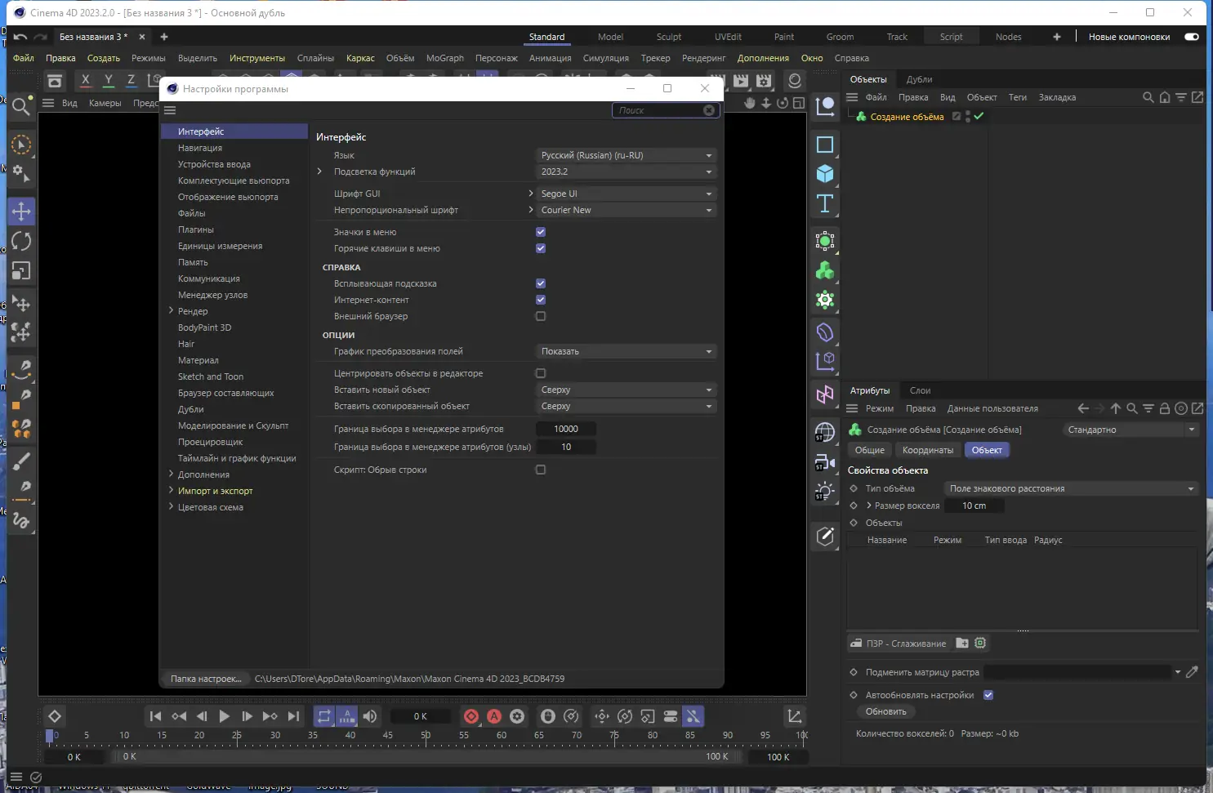1213x793 pixels.
Task: Click the 'Папка настроек...' button
Action: [206, 679]
